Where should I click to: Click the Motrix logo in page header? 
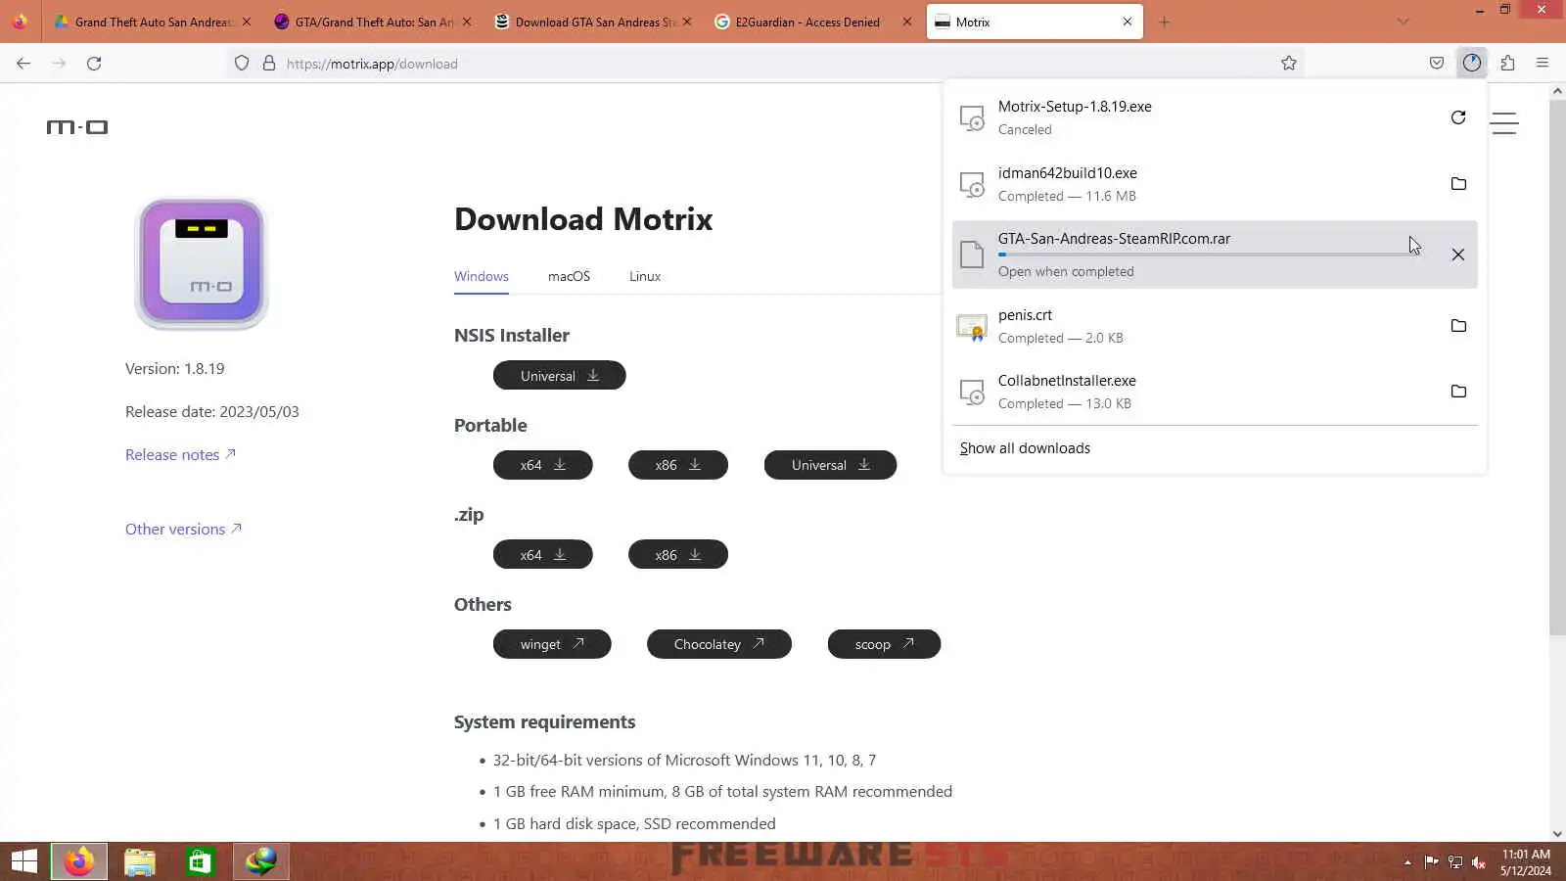tap(77, 127)
